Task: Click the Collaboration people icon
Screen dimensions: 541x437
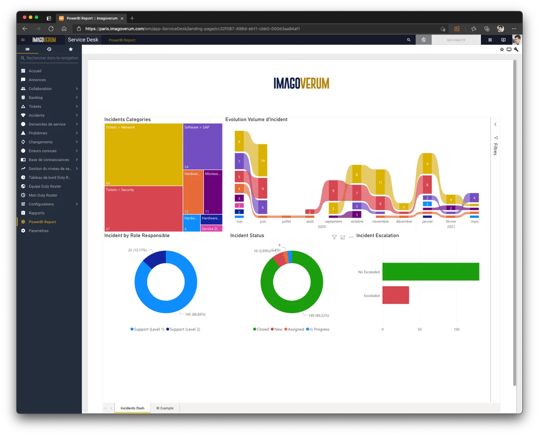Action: (23, 89)
